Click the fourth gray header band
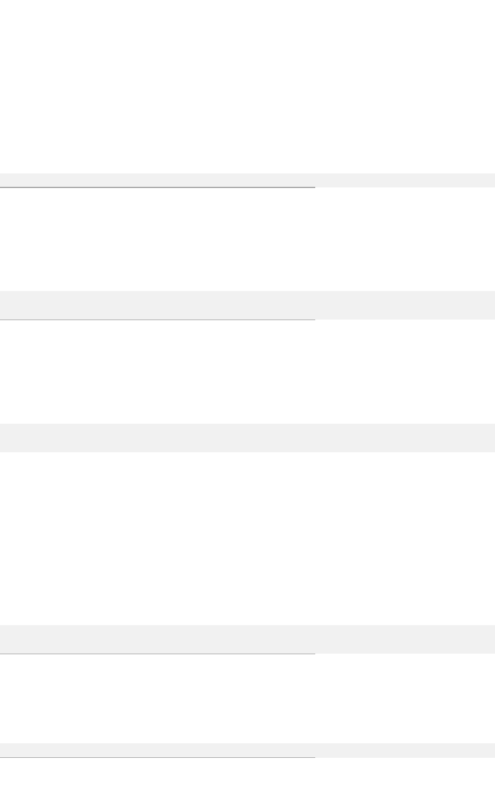 click(x=247, y=639)
